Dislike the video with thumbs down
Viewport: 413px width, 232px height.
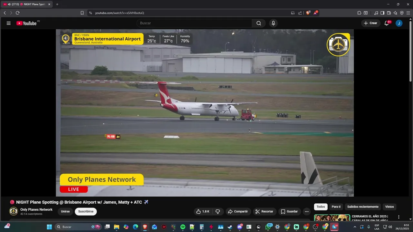[x=218, y=212]
